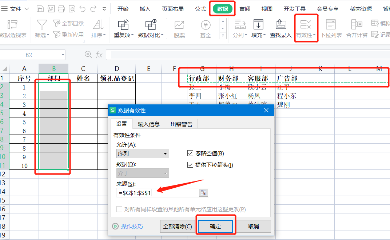Toggle the 忽略空值 checkbox
Viewport: 390px width, 240px height.
[190, 153]
